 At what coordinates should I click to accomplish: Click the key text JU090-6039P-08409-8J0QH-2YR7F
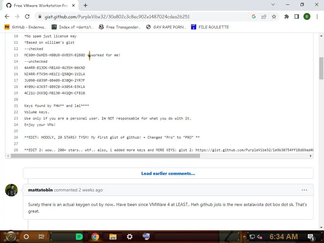(54, 80)
